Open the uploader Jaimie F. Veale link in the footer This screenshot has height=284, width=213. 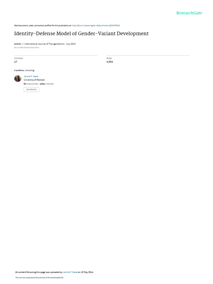tap(70, 272)
